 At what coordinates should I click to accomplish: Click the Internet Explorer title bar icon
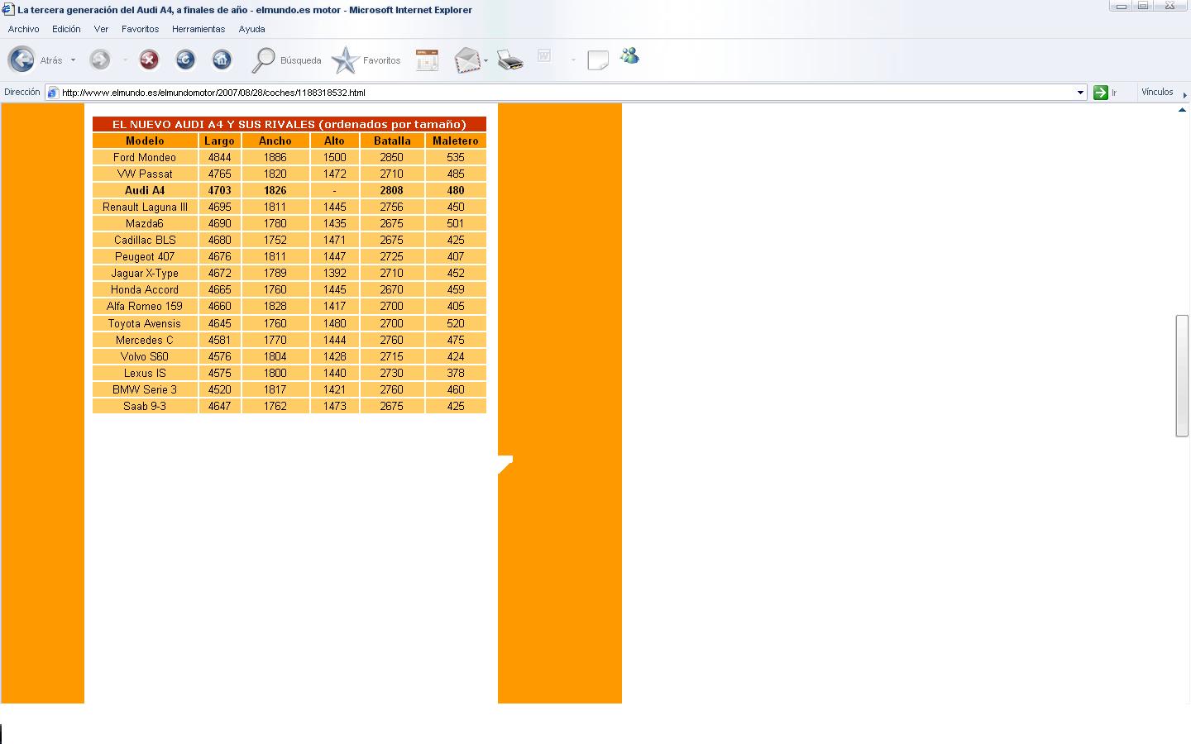[x=8, y=10]
